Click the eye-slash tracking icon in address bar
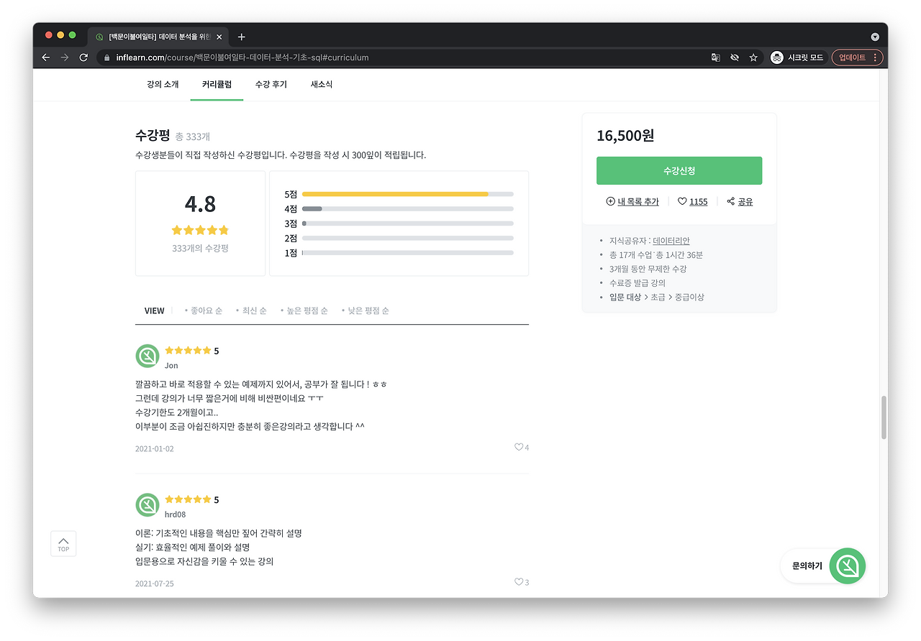Image resolution: width=921 pixels, height=641 pixels. 735,57
